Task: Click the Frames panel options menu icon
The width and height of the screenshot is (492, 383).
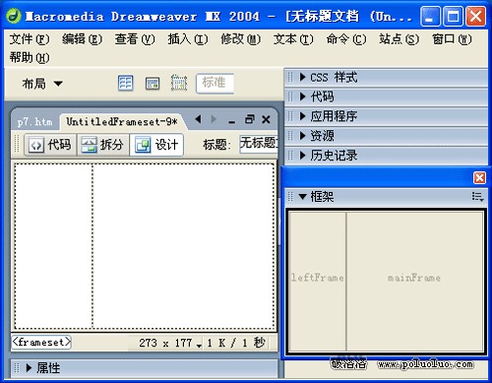Action: point(477,197)
